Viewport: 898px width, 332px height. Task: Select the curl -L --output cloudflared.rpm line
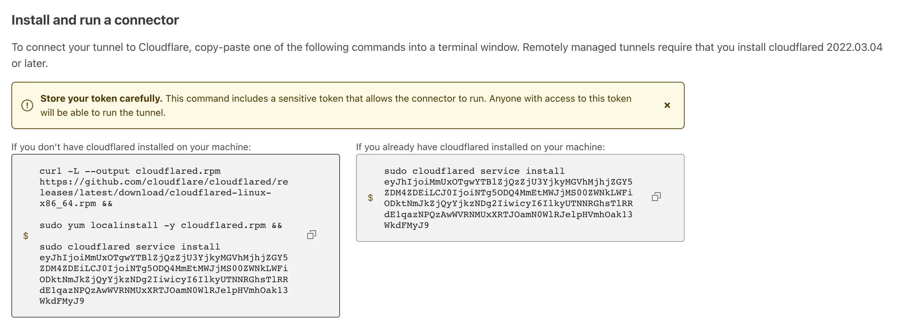click(130, 171)
